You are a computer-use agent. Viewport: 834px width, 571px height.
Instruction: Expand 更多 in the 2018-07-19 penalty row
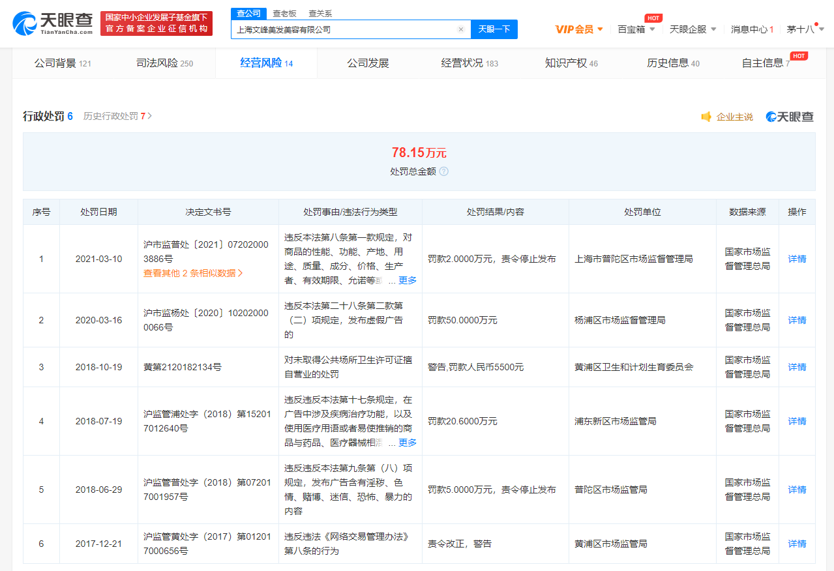click(x=408, y=443)
